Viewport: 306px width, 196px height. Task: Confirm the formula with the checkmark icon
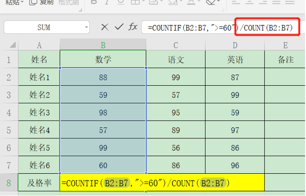tap(119, 27)
